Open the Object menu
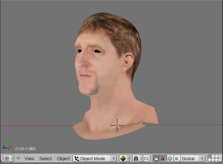This screenshot has width=223, height=164. tap(63, 158)
